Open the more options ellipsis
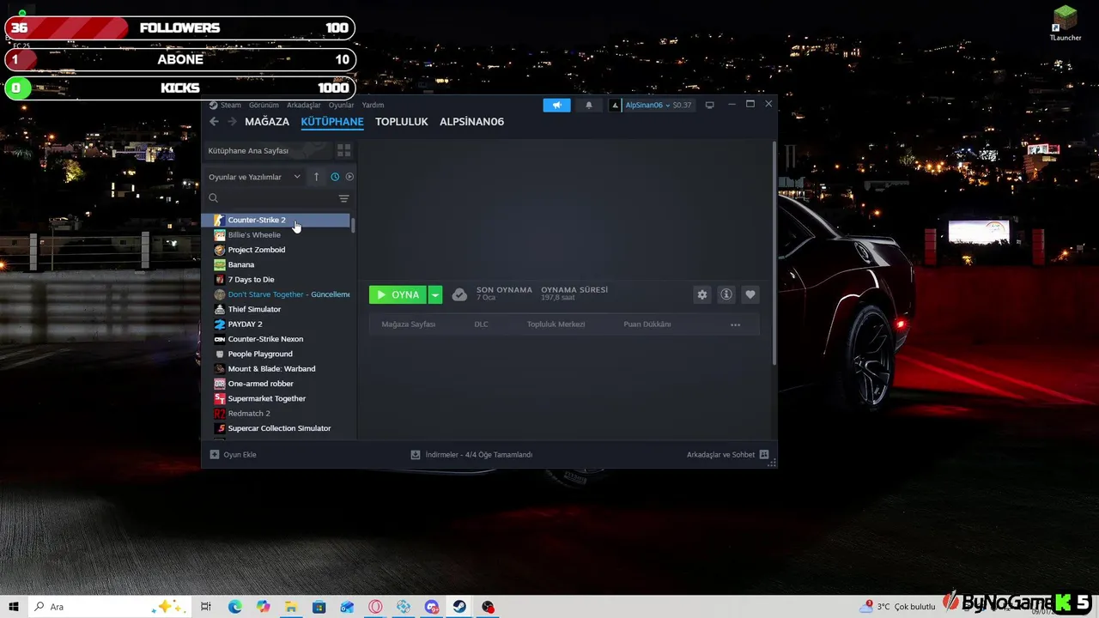This screenshot has height=618, width=1099. [735, 324]
